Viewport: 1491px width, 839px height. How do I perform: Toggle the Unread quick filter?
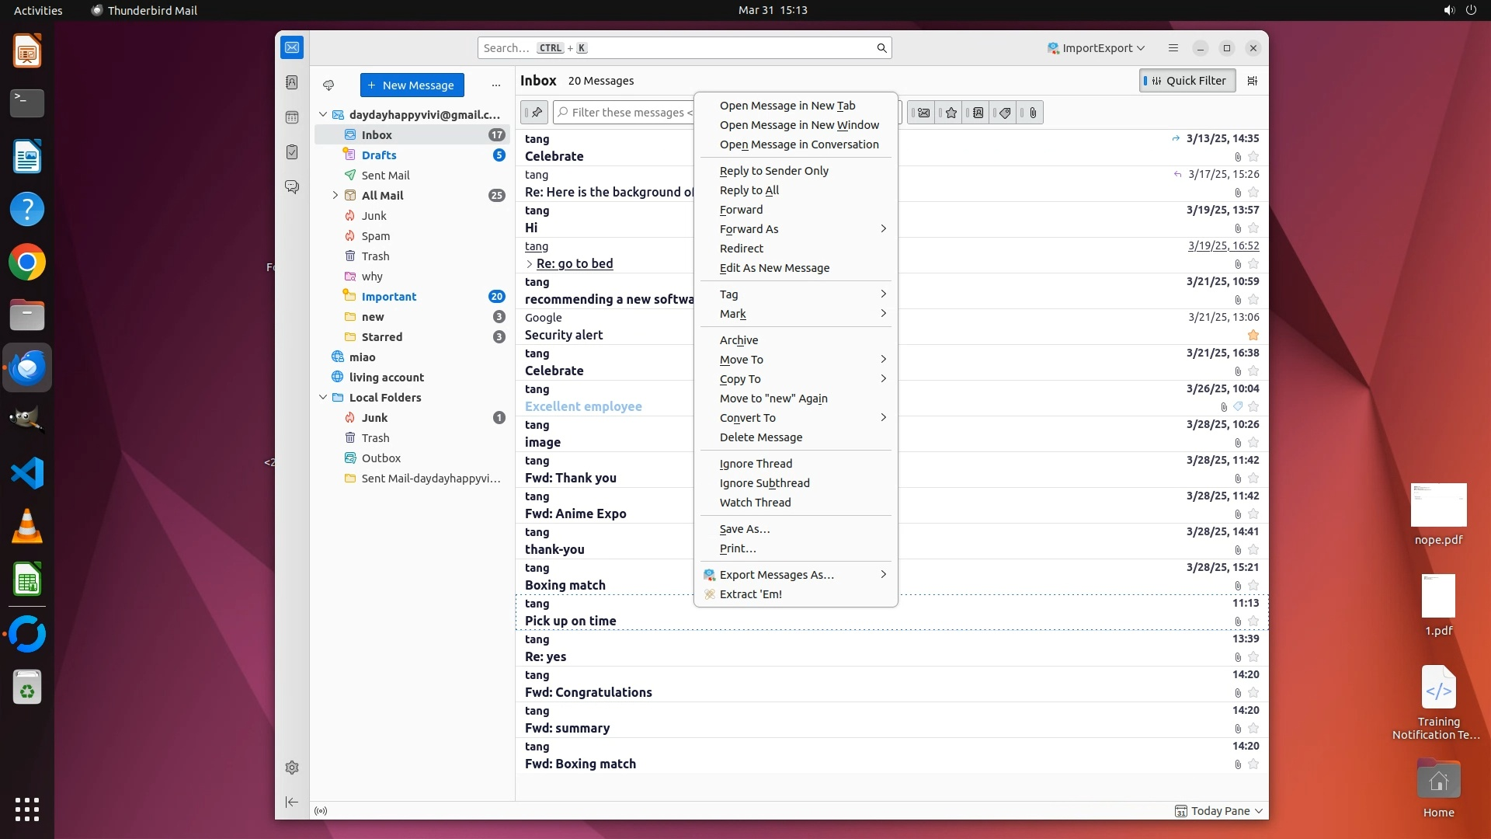pyautogui.click(x=923, y=113)
